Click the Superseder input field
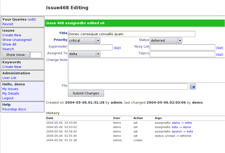 [x=90, y=47]
